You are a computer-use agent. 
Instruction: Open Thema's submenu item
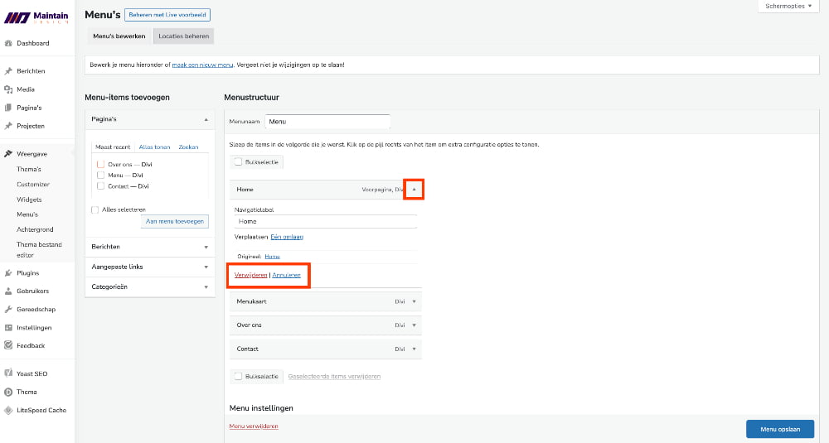pos(28,170)
